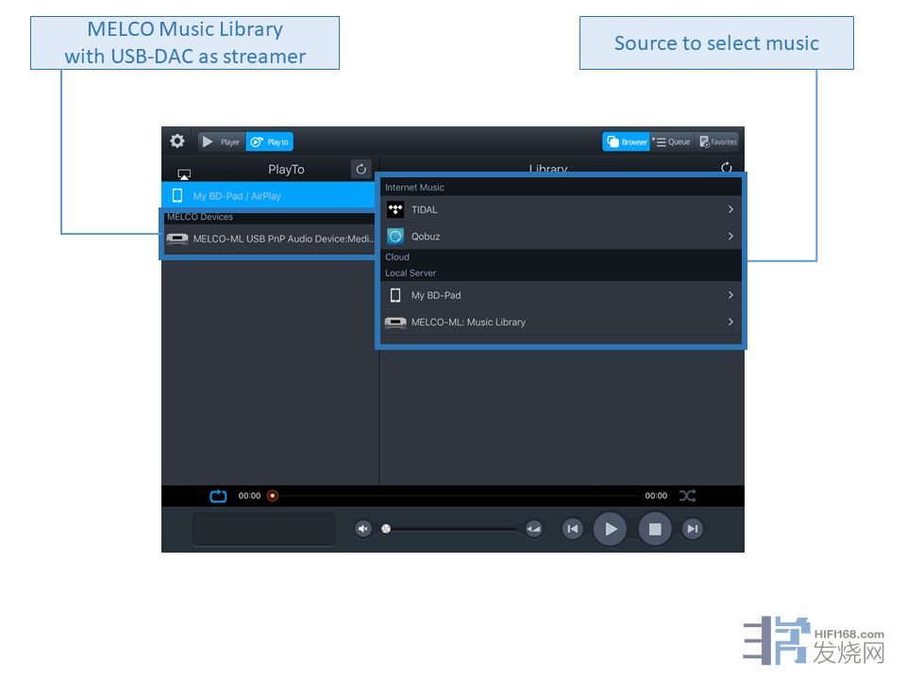Image resolution: width=906 pixels, height=679 pixels.
Task: Click the volume slider handle
Action: (386, 529)
